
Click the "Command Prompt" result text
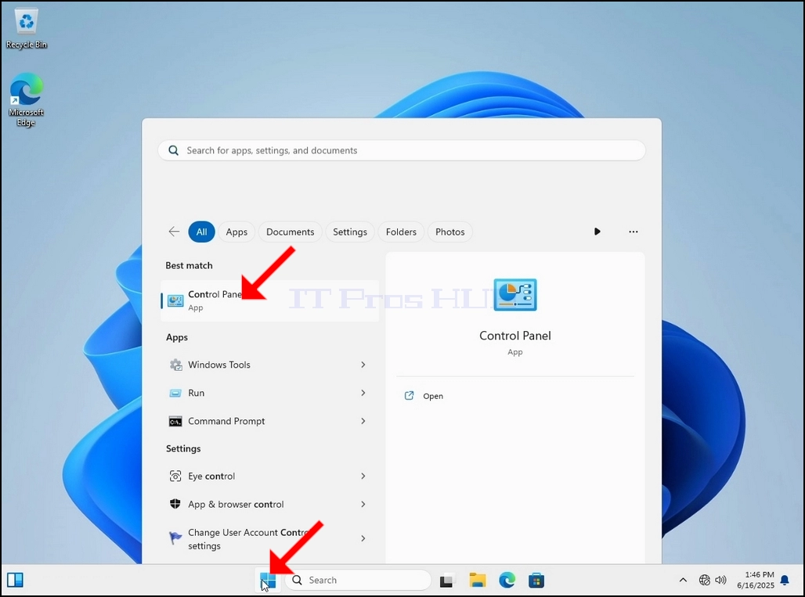(226, 421)
